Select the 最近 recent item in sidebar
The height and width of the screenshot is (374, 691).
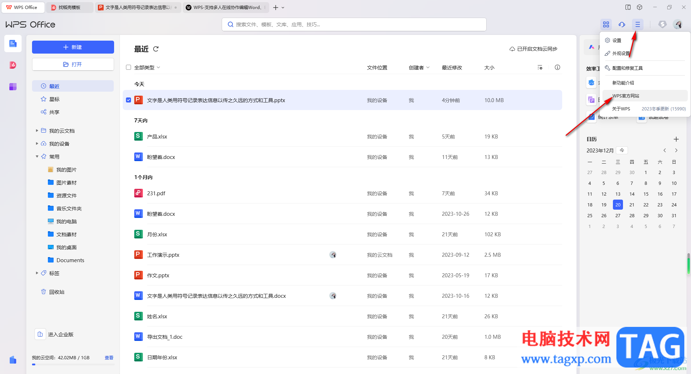(73, 86)
